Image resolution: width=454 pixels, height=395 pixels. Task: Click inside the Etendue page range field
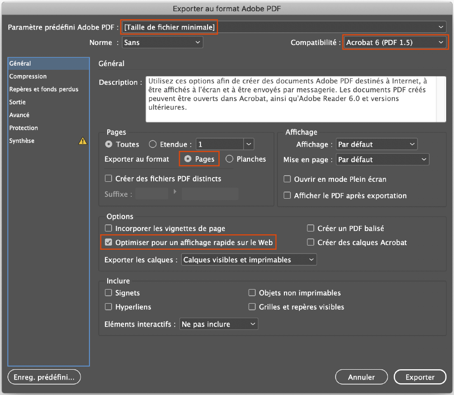coord(220,144)
